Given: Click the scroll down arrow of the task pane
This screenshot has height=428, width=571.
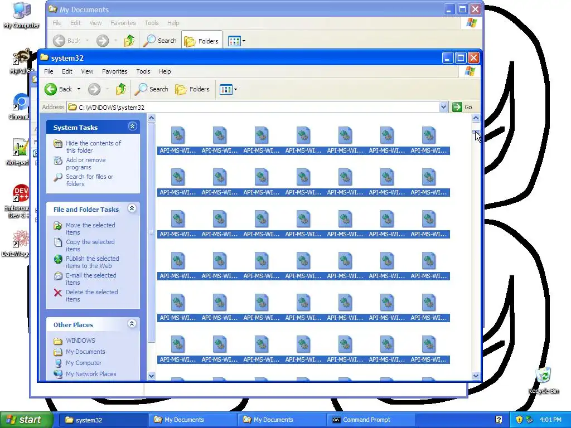Looking at the screenshot, I should coord(152,376).
